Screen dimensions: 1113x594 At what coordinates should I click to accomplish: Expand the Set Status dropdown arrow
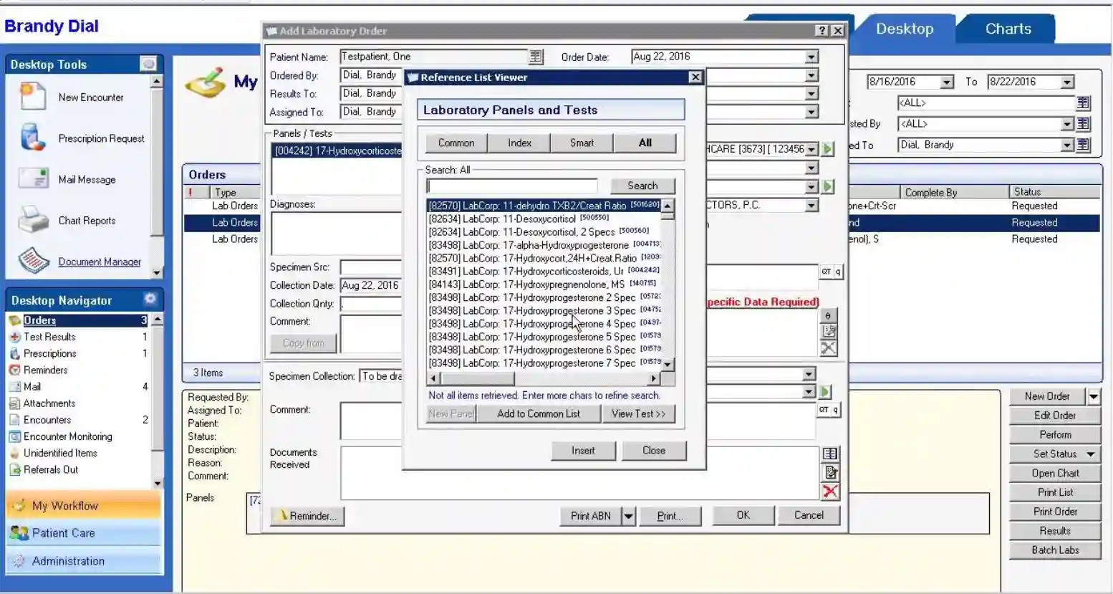click(1091, 454)
